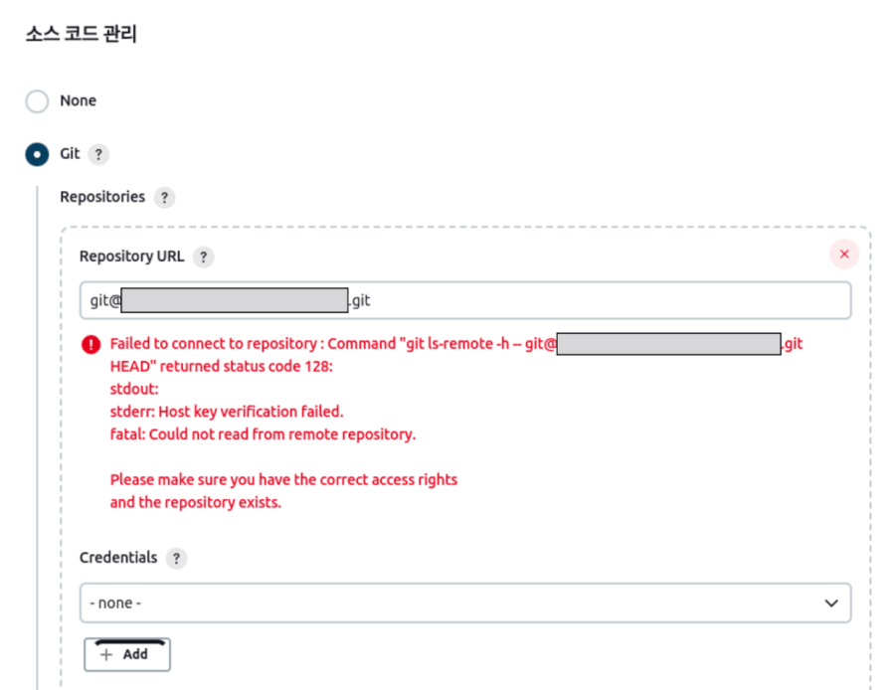Open the Repositories help icon

[x=164, y=197]
